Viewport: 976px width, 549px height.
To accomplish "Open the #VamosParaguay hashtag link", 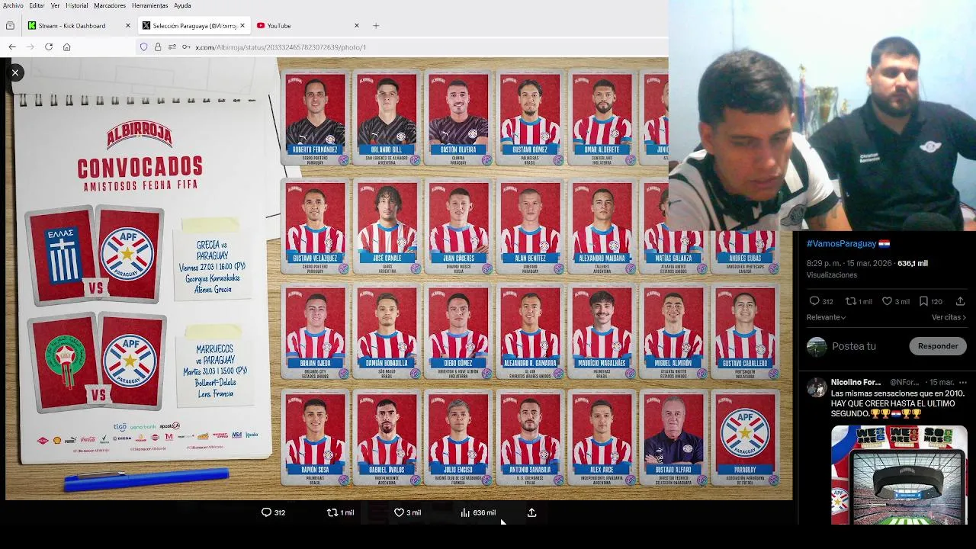I will pos(842,243).
